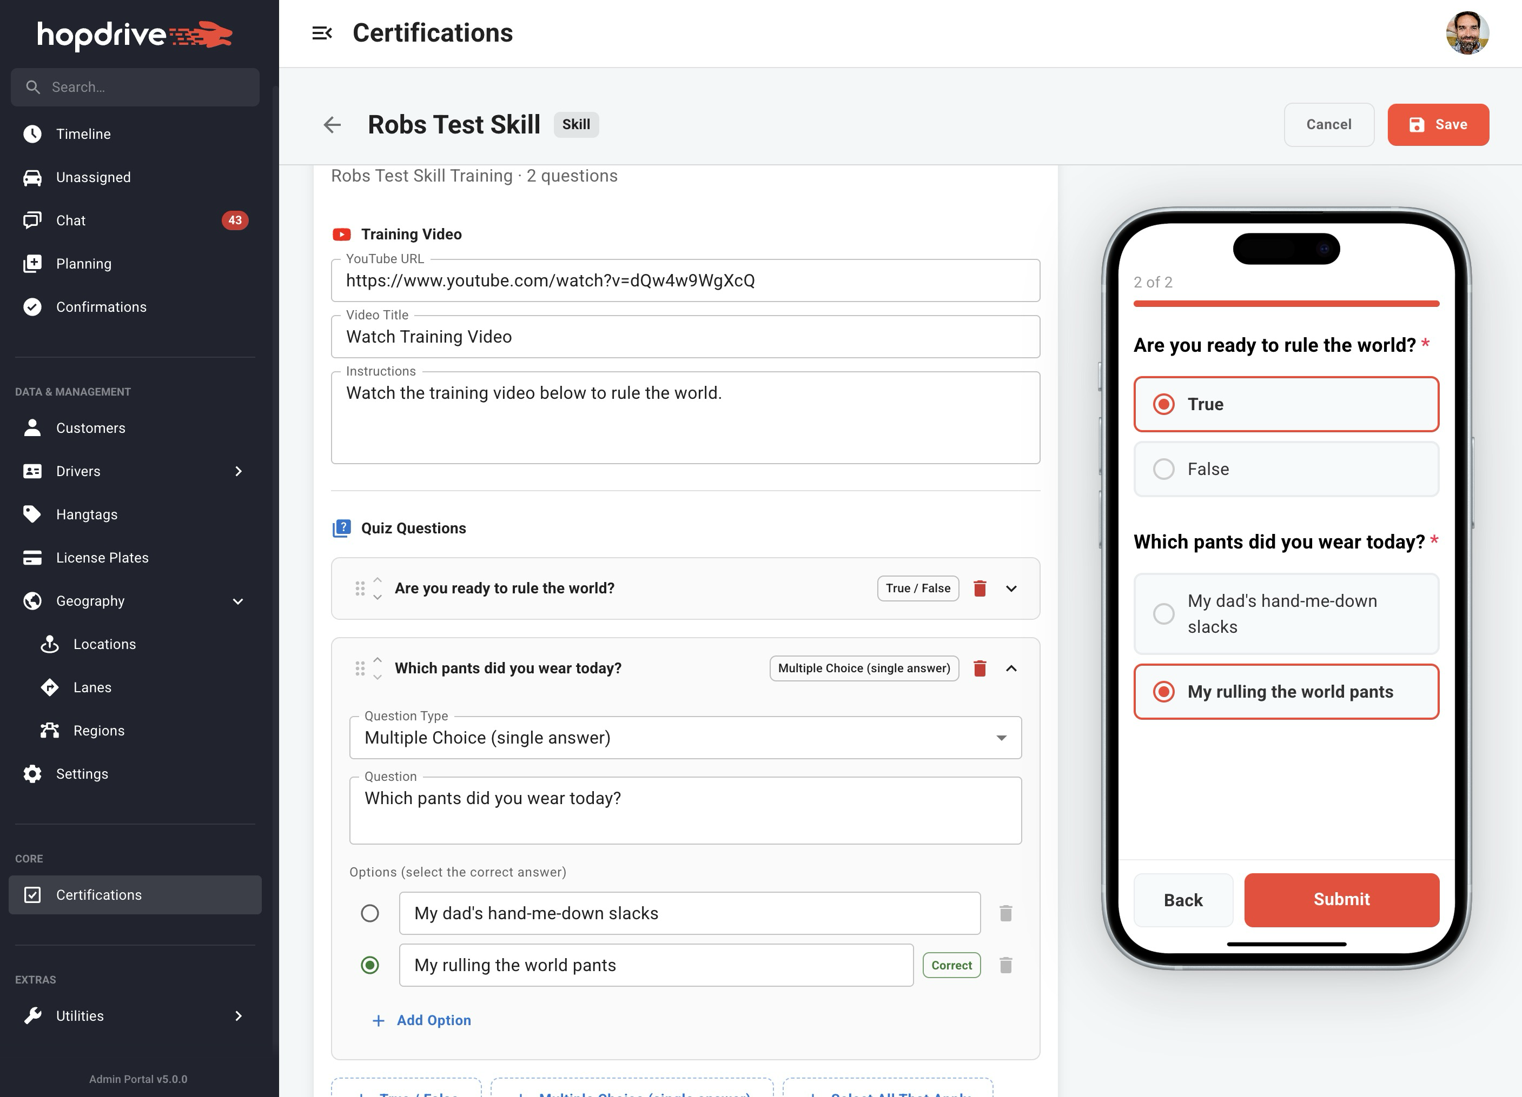The height and width of the screenshot is (1097, 1522).
Task: Click the red quiz progress bar in the phone preview
Action: pos(1285,304)
